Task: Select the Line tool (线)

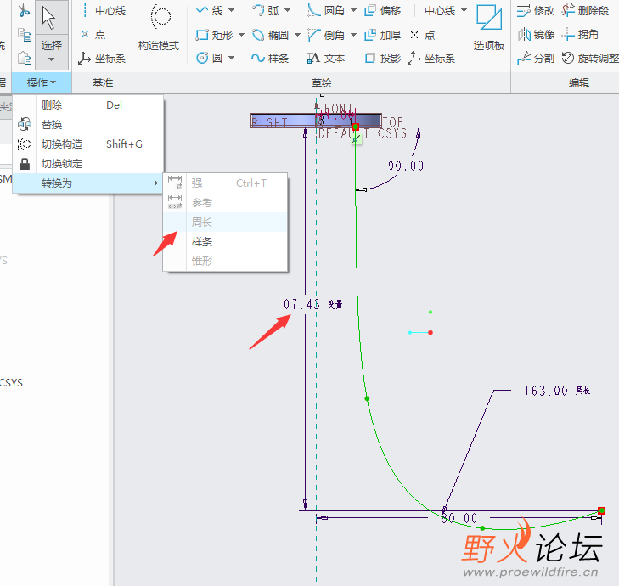Action: click(210, 11)
